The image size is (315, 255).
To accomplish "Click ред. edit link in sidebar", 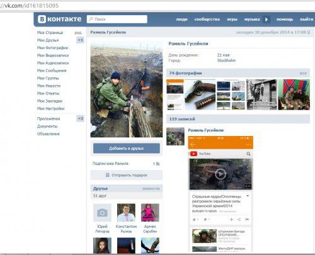I will (x=78, y=33).
